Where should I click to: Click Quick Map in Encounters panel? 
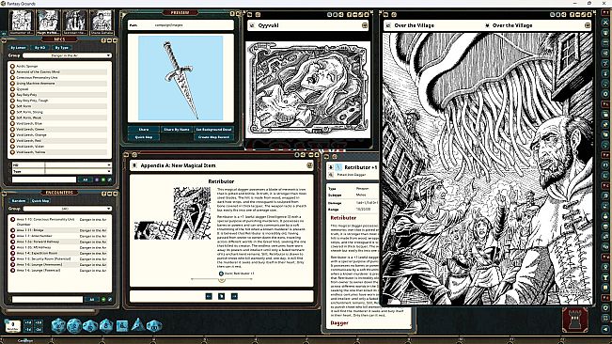click(40, 200)
